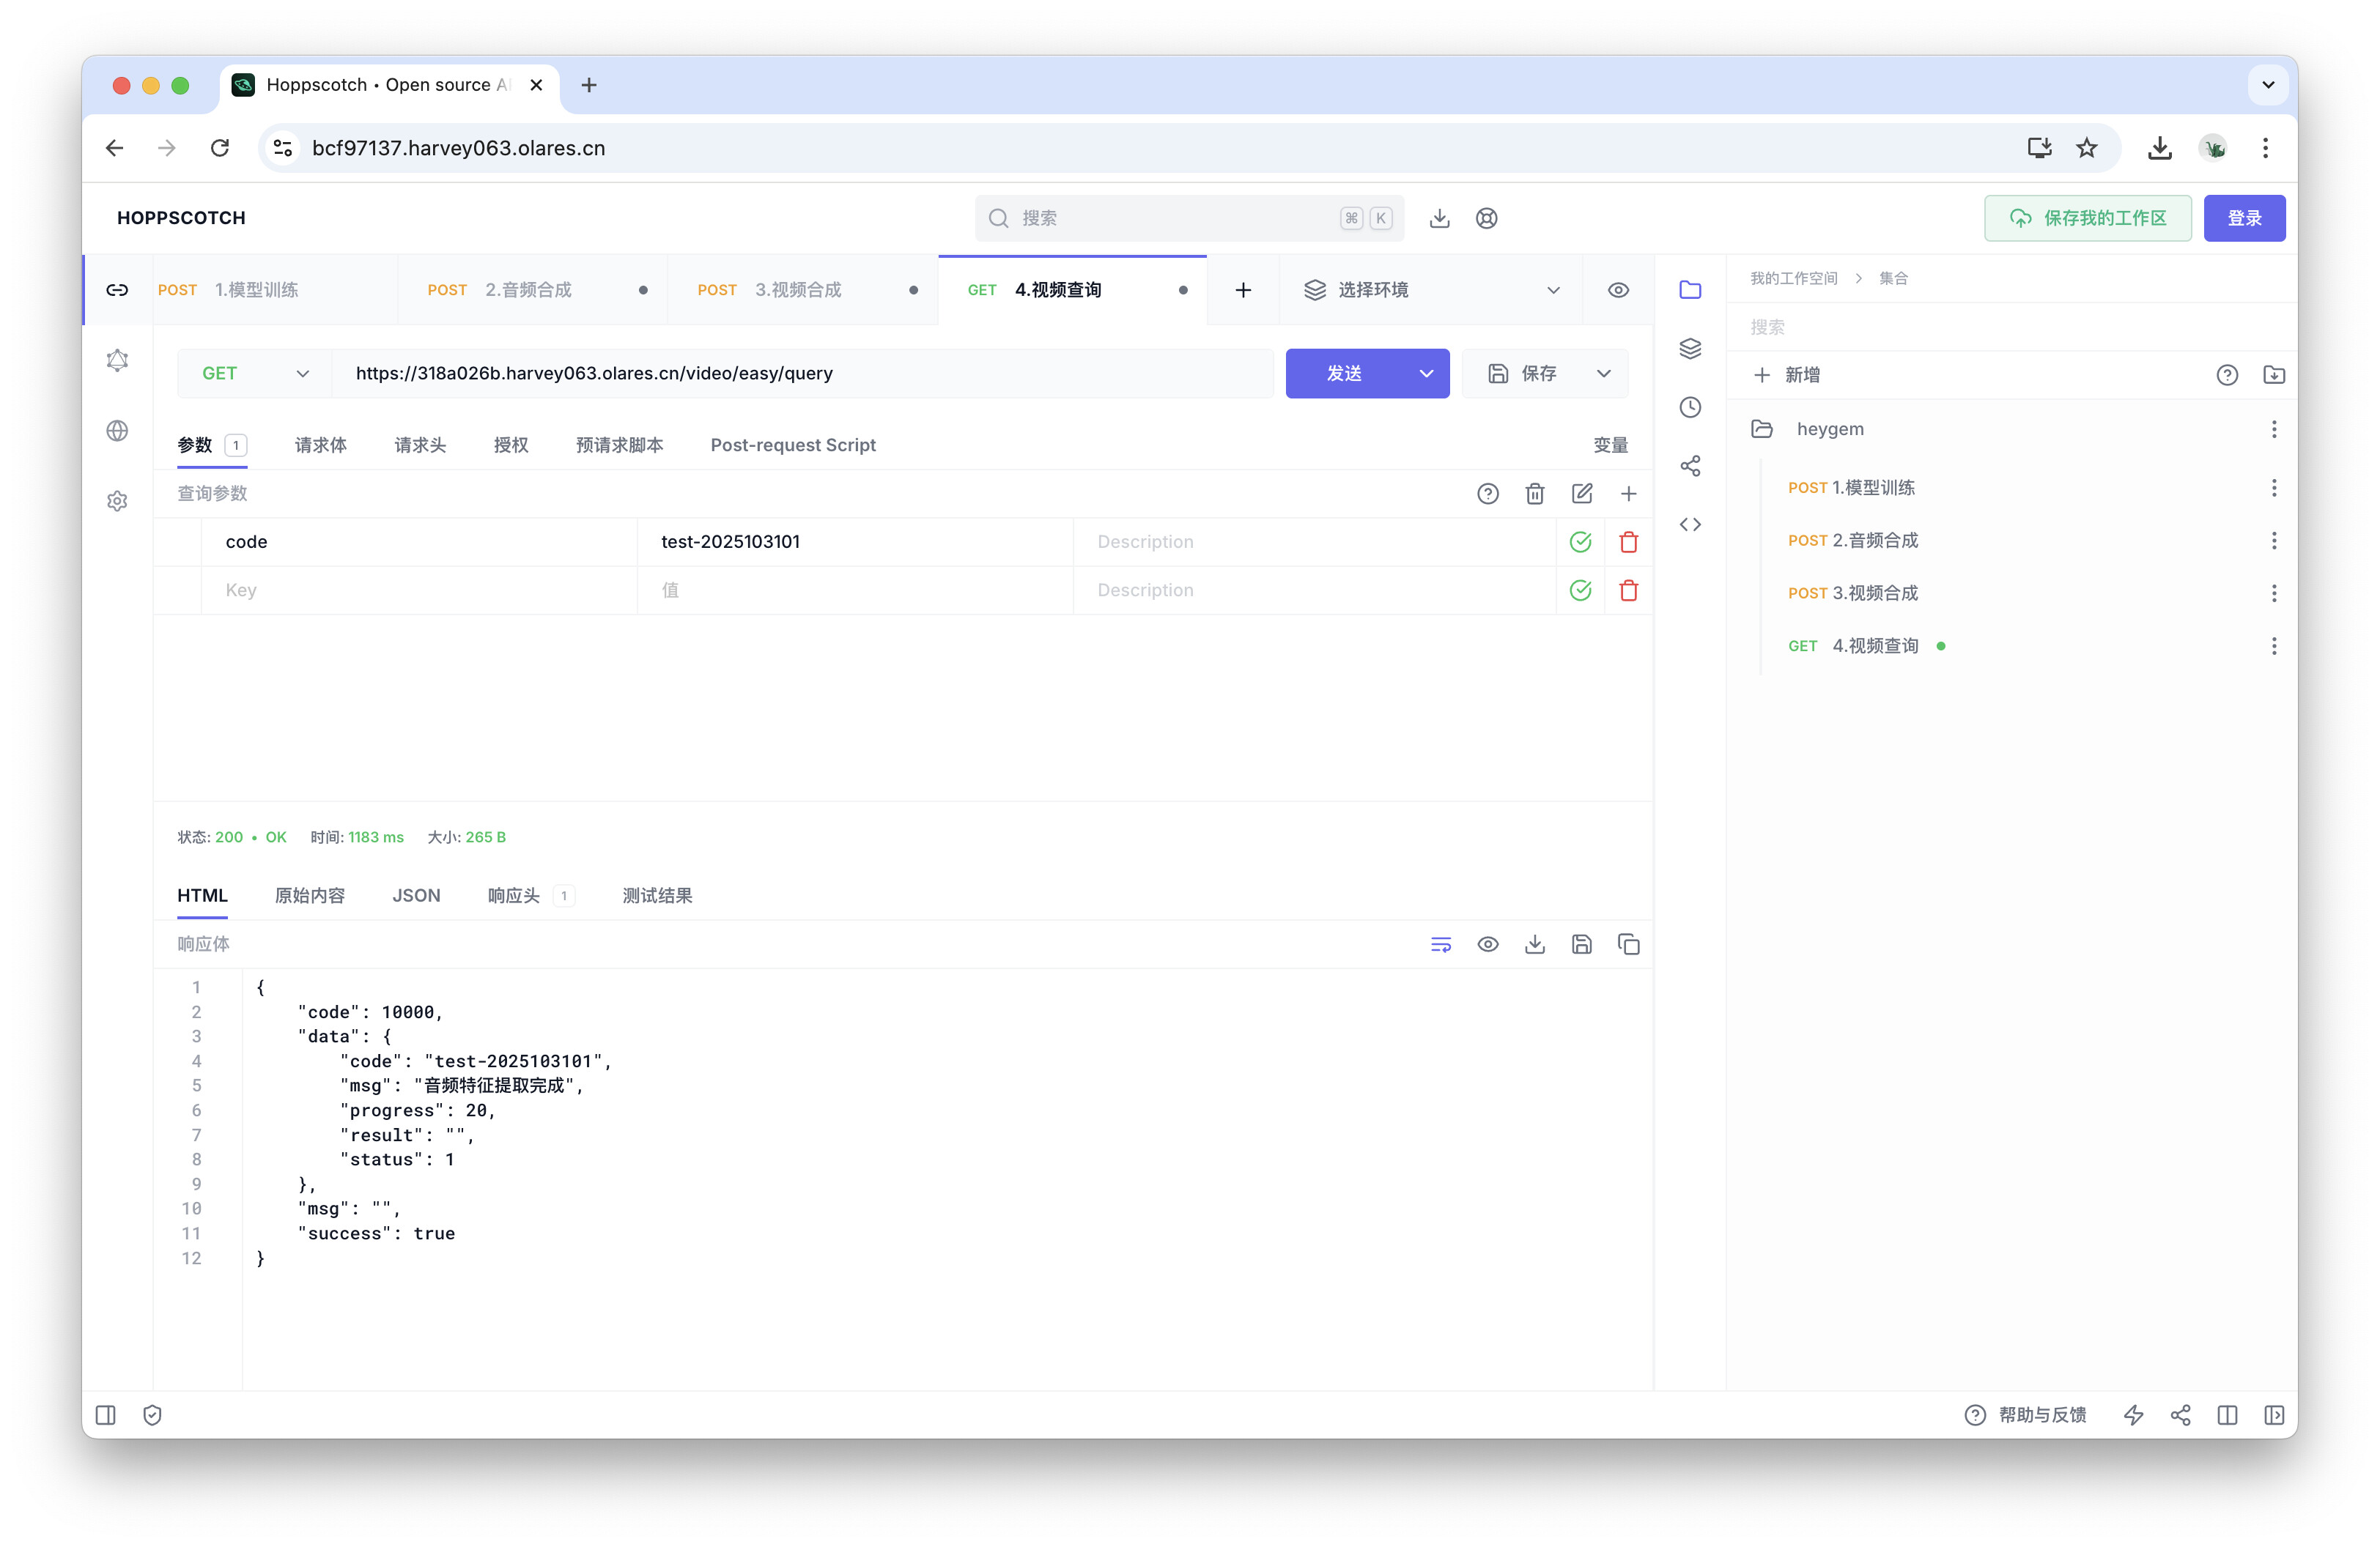
Task: Switch to the 3.视频合成 request tab
Action: click(797, 290)
